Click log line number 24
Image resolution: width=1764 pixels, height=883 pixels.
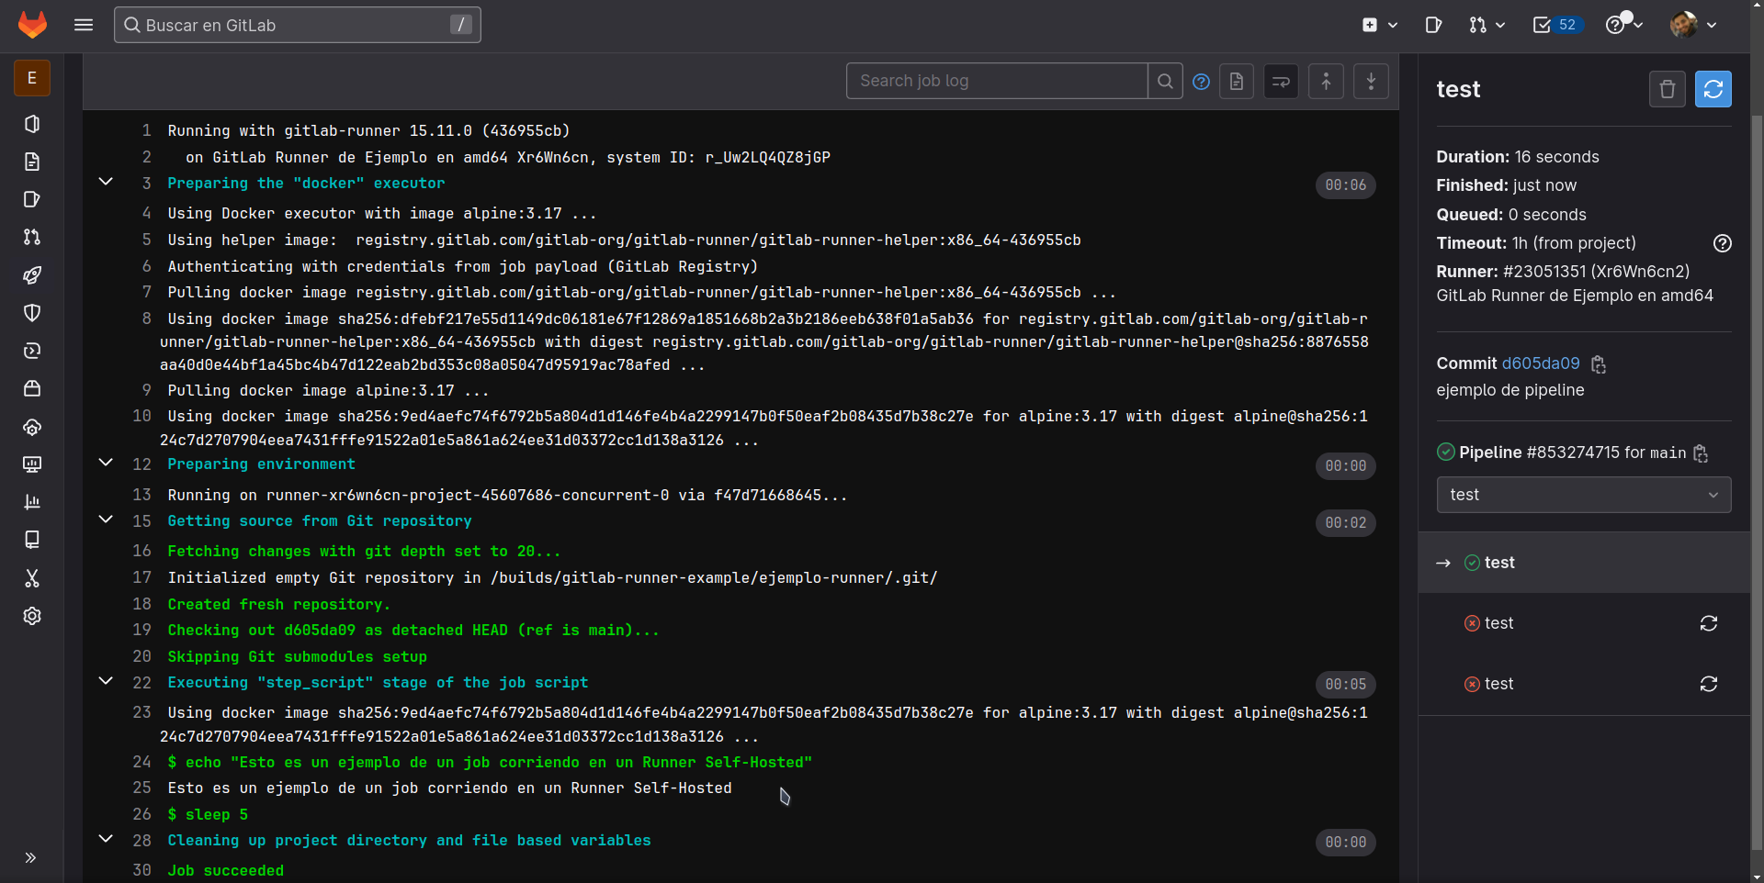tap(141, 762)
